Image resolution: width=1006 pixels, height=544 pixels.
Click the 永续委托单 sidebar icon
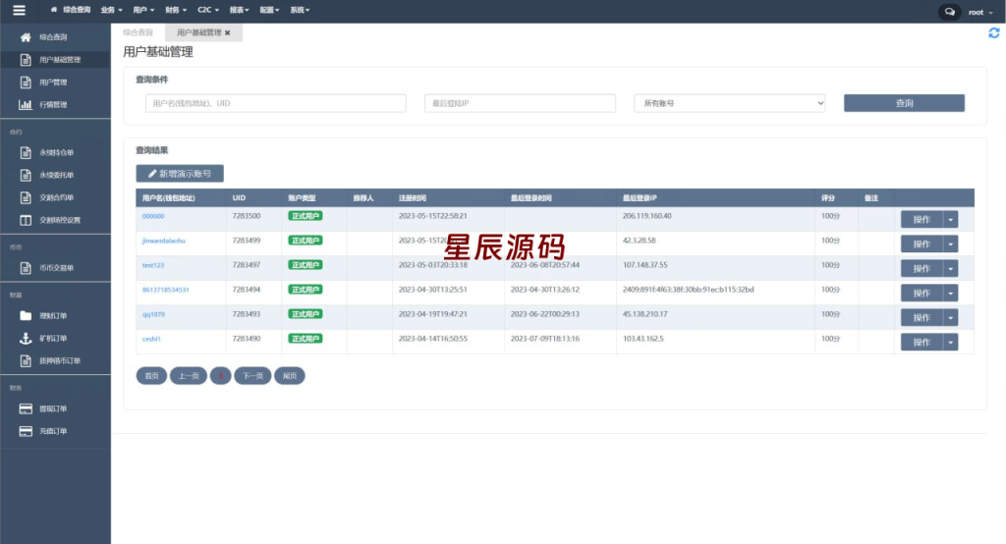point(26,175)
